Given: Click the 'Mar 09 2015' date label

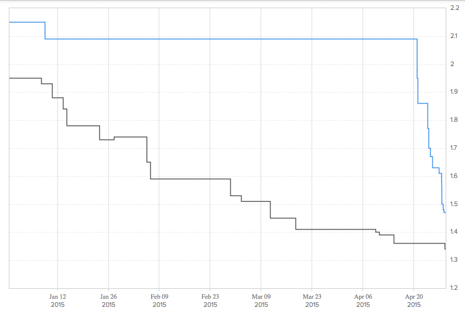Looking at the screenshot, I should (261, 300).
